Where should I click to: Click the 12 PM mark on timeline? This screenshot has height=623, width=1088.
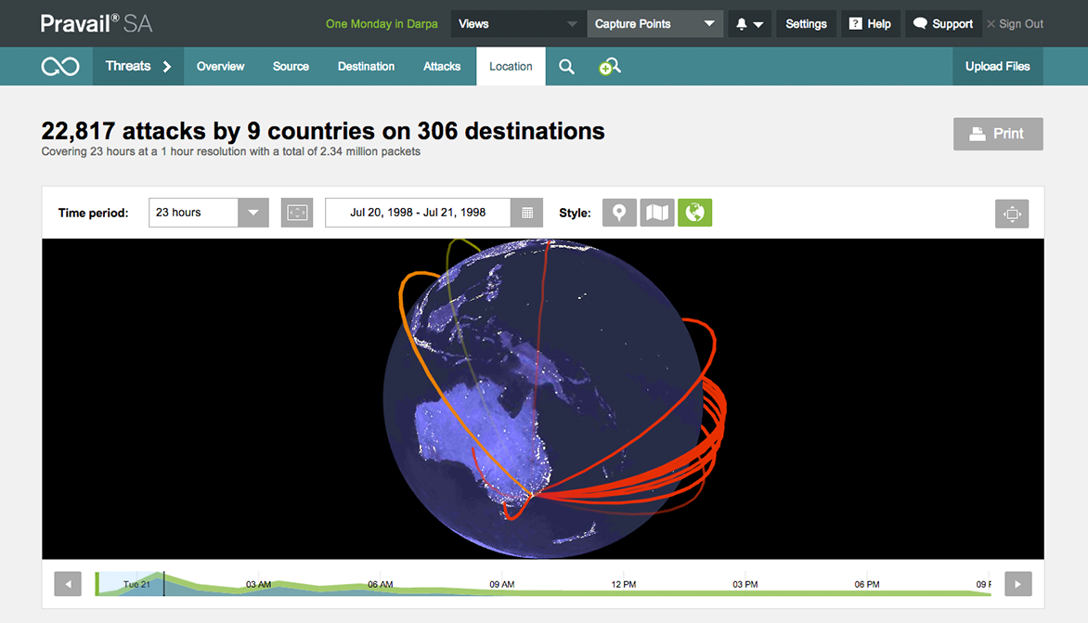[623, 584]
